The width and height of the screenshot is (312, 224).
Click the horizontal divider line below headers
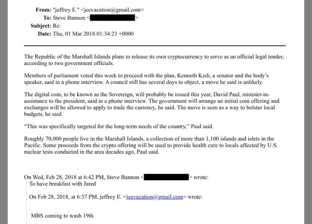pyautogui.click(x=155, y=46)
